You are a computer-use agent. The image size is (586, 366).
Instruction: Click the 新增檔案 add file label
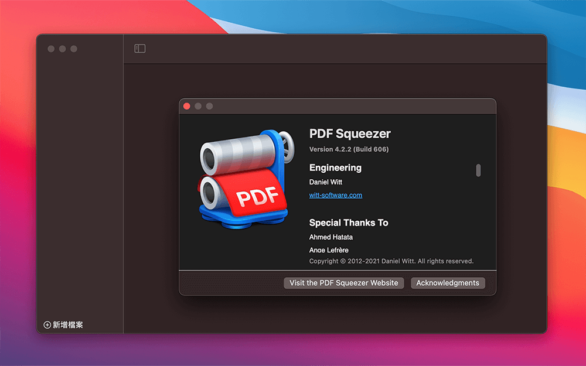coord(67,325)
